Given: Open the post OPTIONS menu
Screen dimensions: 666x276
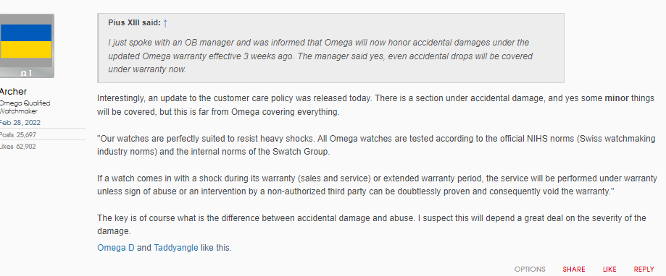Looking at the screenshot, I should coord(530,269).
